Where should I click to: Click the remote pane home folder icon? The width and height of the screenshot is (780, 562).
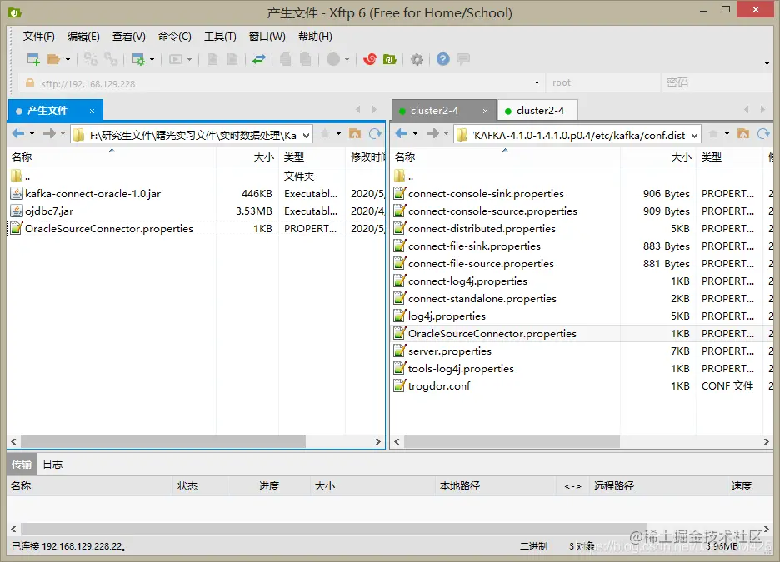[743, 134]
